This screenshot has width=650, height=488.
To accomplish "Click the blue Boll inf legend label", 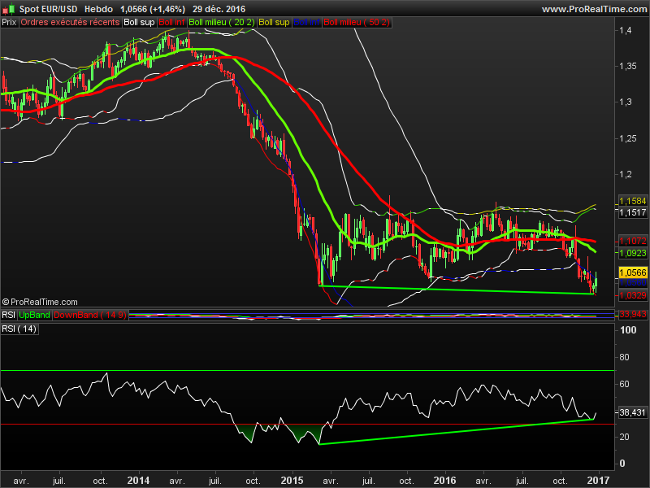I will [x=306, y=23].
